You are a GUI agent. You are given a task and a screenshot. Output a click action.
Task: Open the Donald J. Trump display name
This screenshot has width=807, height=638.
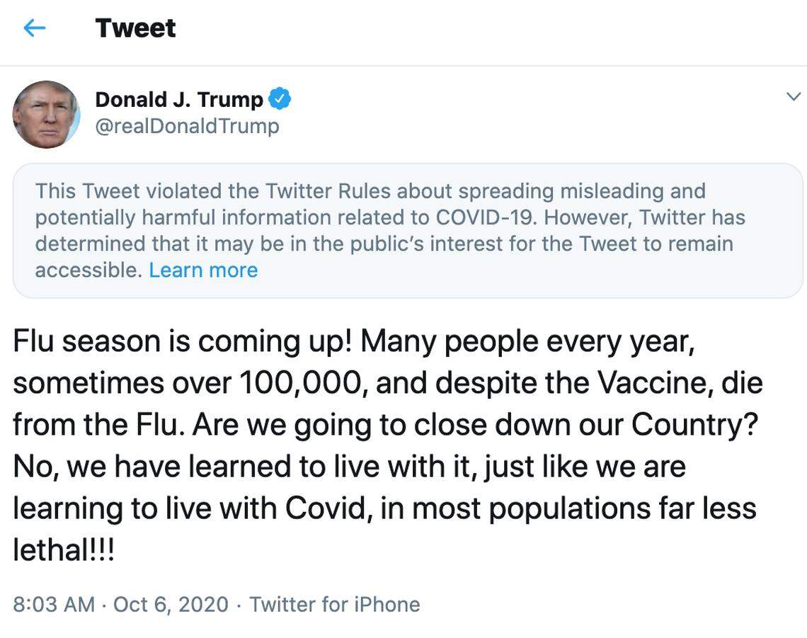(x=178, y=99)
